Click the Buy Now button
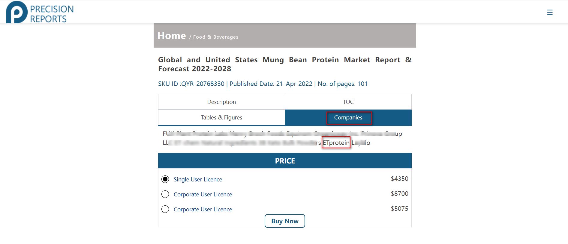 click(285, 221)
